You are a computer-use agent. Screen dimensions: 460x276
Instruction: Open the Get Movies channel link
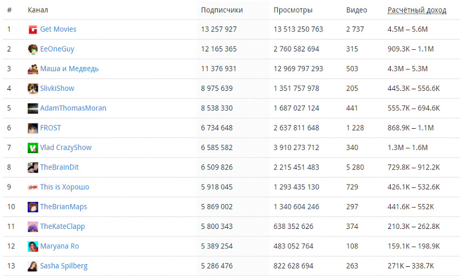tap(58, 29)
